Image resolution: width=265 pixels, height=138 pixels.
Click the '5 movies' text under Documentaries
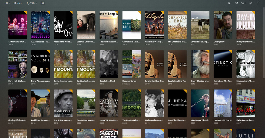click(126, 84)
